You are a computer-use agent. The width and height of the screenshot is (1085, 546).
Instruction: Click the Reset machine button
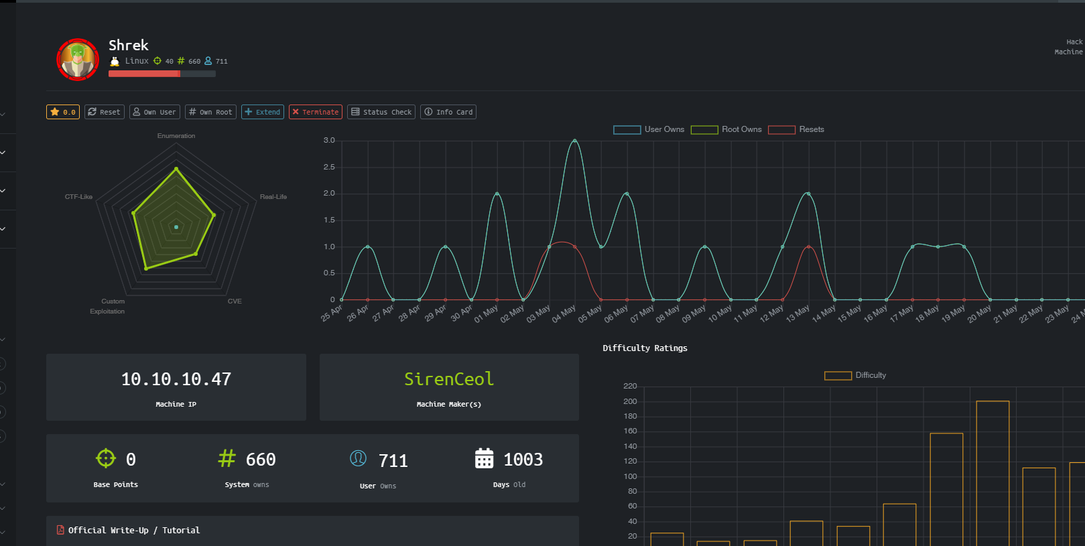click(x=105, y=112)
